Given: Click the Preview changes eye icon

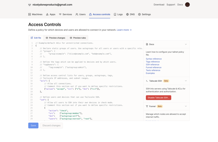Looking at the screenshot, I should [x=47, y=38].
